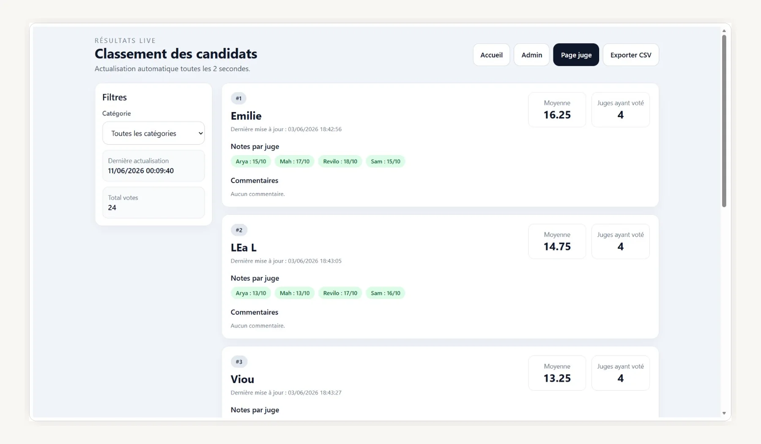Click LEa L's Juges ayant voté box
This screenshot has height=444, width=761.
[x=620, y=241]
